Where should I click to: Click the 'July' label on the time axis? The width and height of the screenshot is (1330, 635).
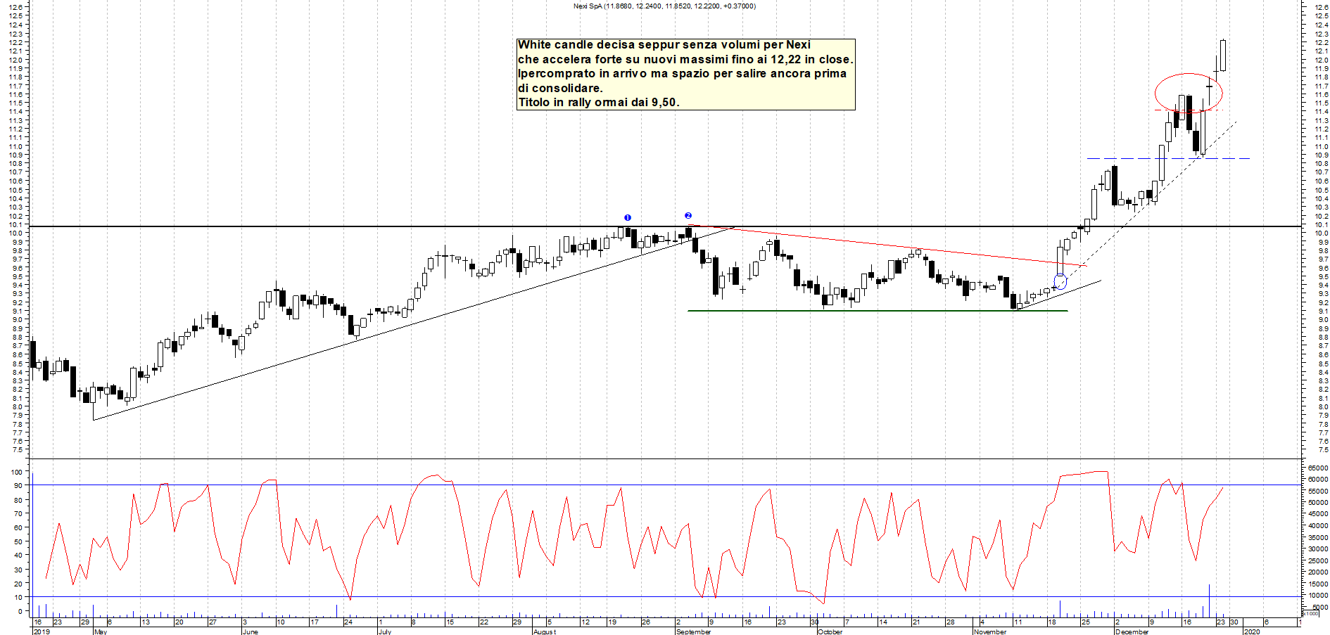(x=385, y=631)
